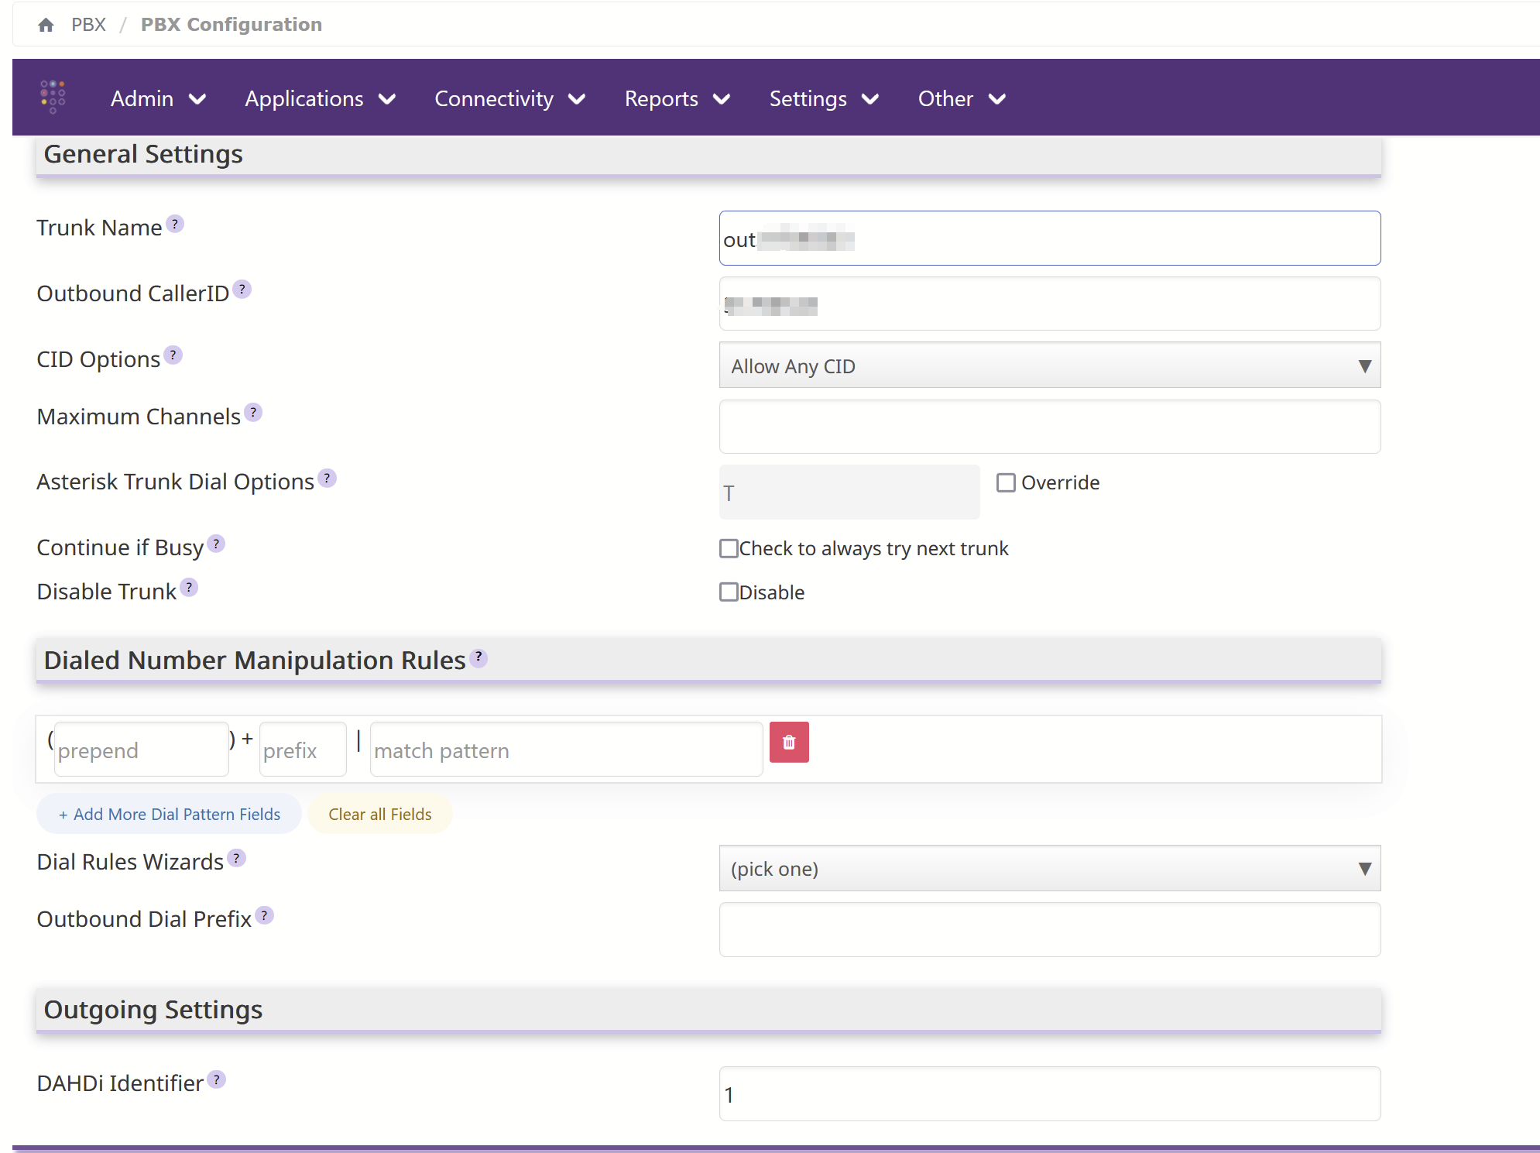Open help tooltip for Dial Rules Wizards
The image size is (1540, 1153).
[237, 858]
